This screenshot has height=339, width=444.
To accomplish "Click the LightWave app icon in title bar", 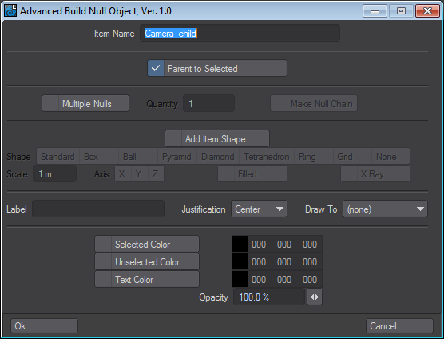I will [x=10, y=10].
